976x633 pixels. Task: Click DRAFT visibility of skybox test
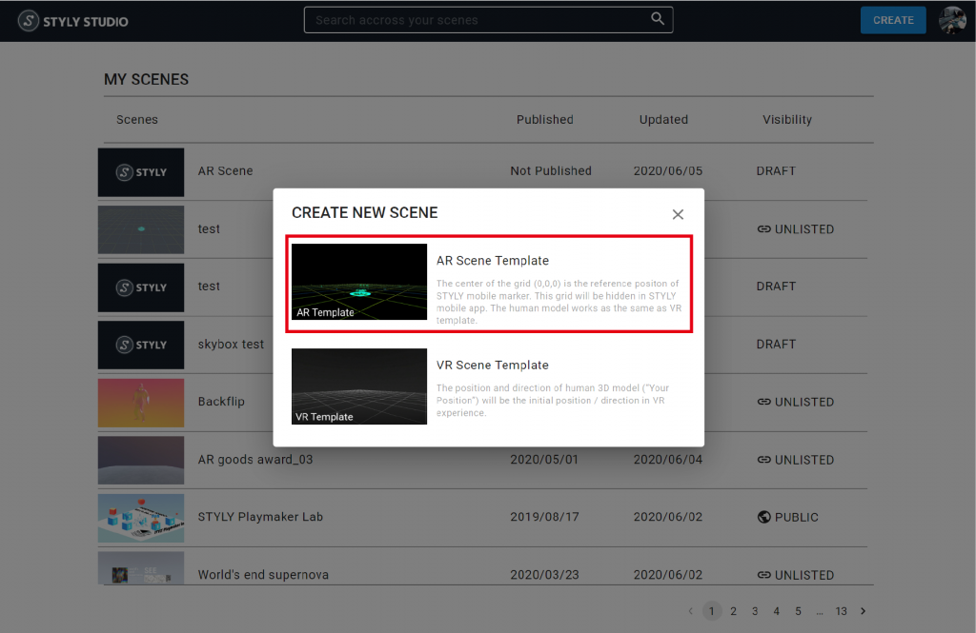776,344
